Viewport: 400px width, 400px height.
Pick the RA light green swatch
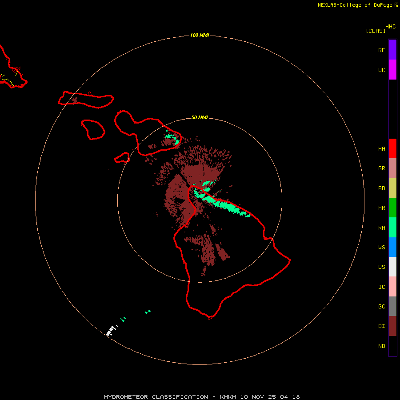(392, 228)
